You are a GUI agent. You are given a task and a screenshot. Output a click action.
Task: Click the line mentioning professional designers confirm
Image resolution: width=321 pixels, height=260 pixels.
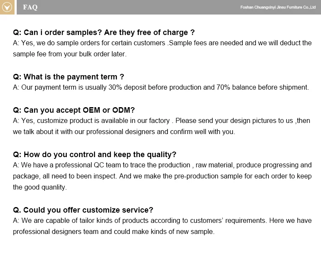[124, 132]
